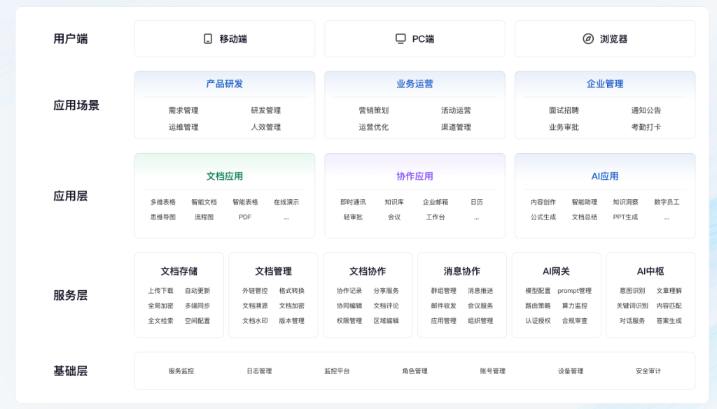The width and height of the screenshot is (717, 409).
Task: Click 角色管理 in 基础层 row
Action: 415,371
